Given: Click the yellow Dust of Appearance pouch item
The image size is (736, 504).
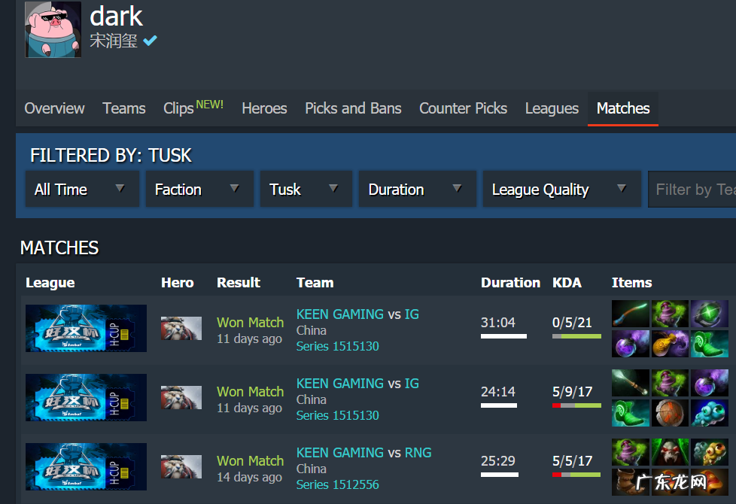Looking at the screenshot, I should click(x=670, y=344).
